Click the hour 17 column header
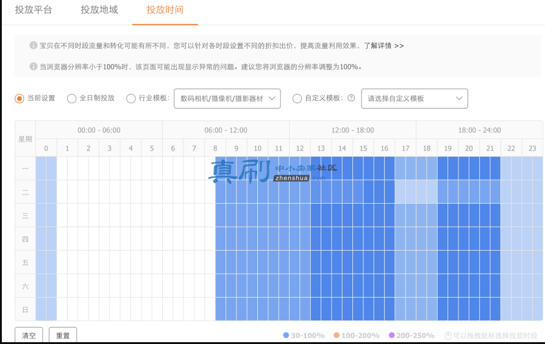The image size is (545, 344). [x=405, y=148]
